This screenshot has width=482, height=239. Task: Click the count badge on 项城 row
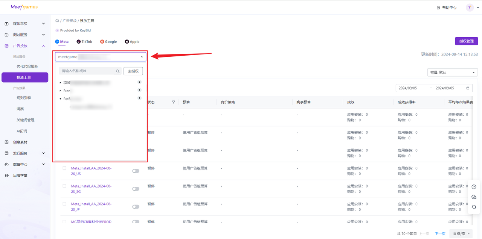click(139, 82)
